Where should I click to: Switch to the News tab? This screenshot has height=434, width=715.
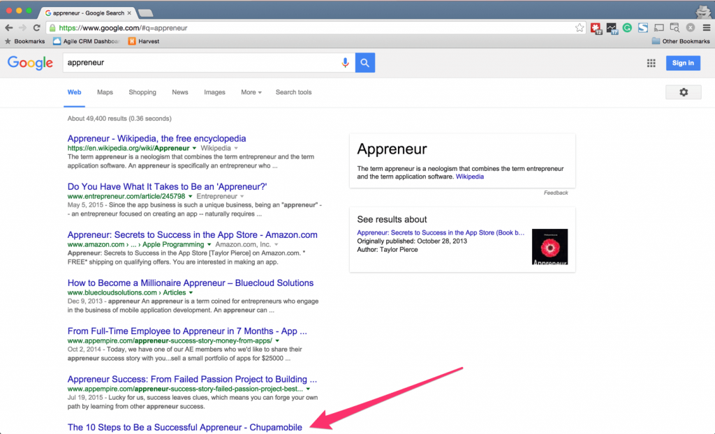coord(180,92)
